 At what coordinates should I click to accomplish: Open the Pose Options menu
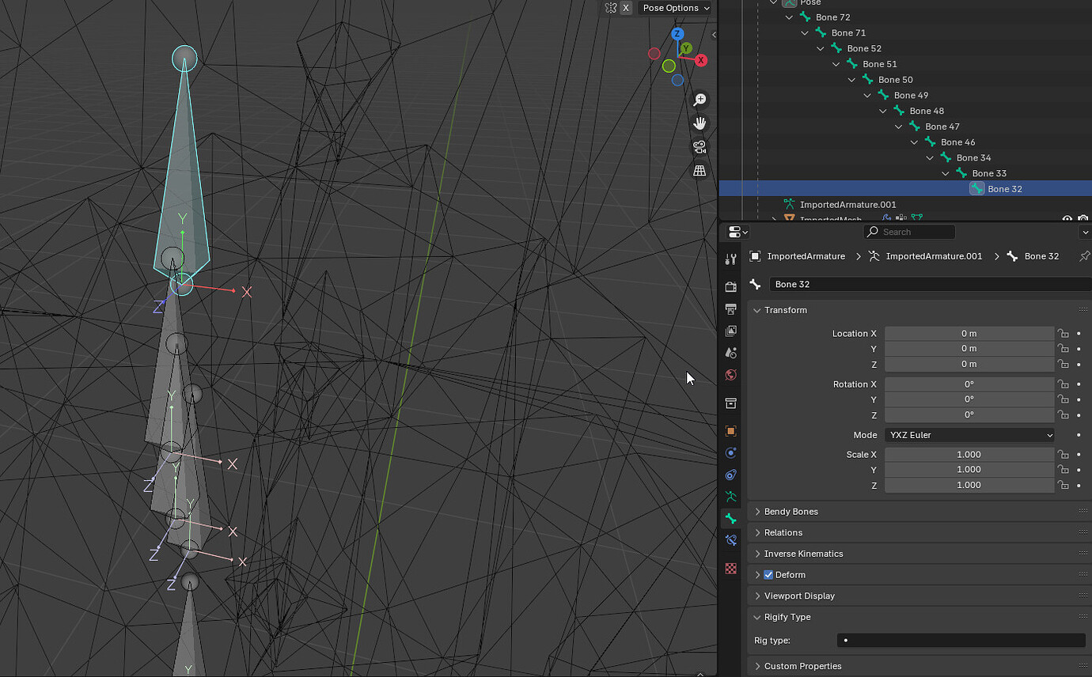click(675, 8)
